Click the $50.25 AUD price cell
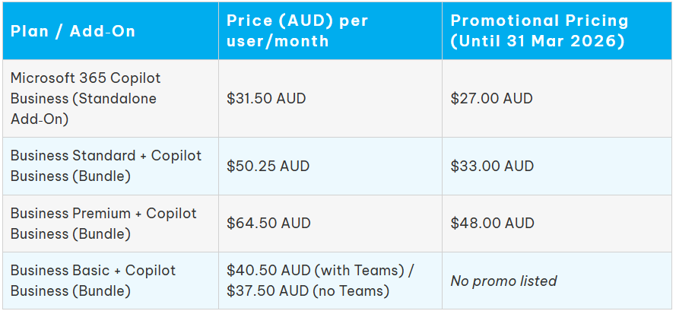676x311 pixels. pos(268,166)
